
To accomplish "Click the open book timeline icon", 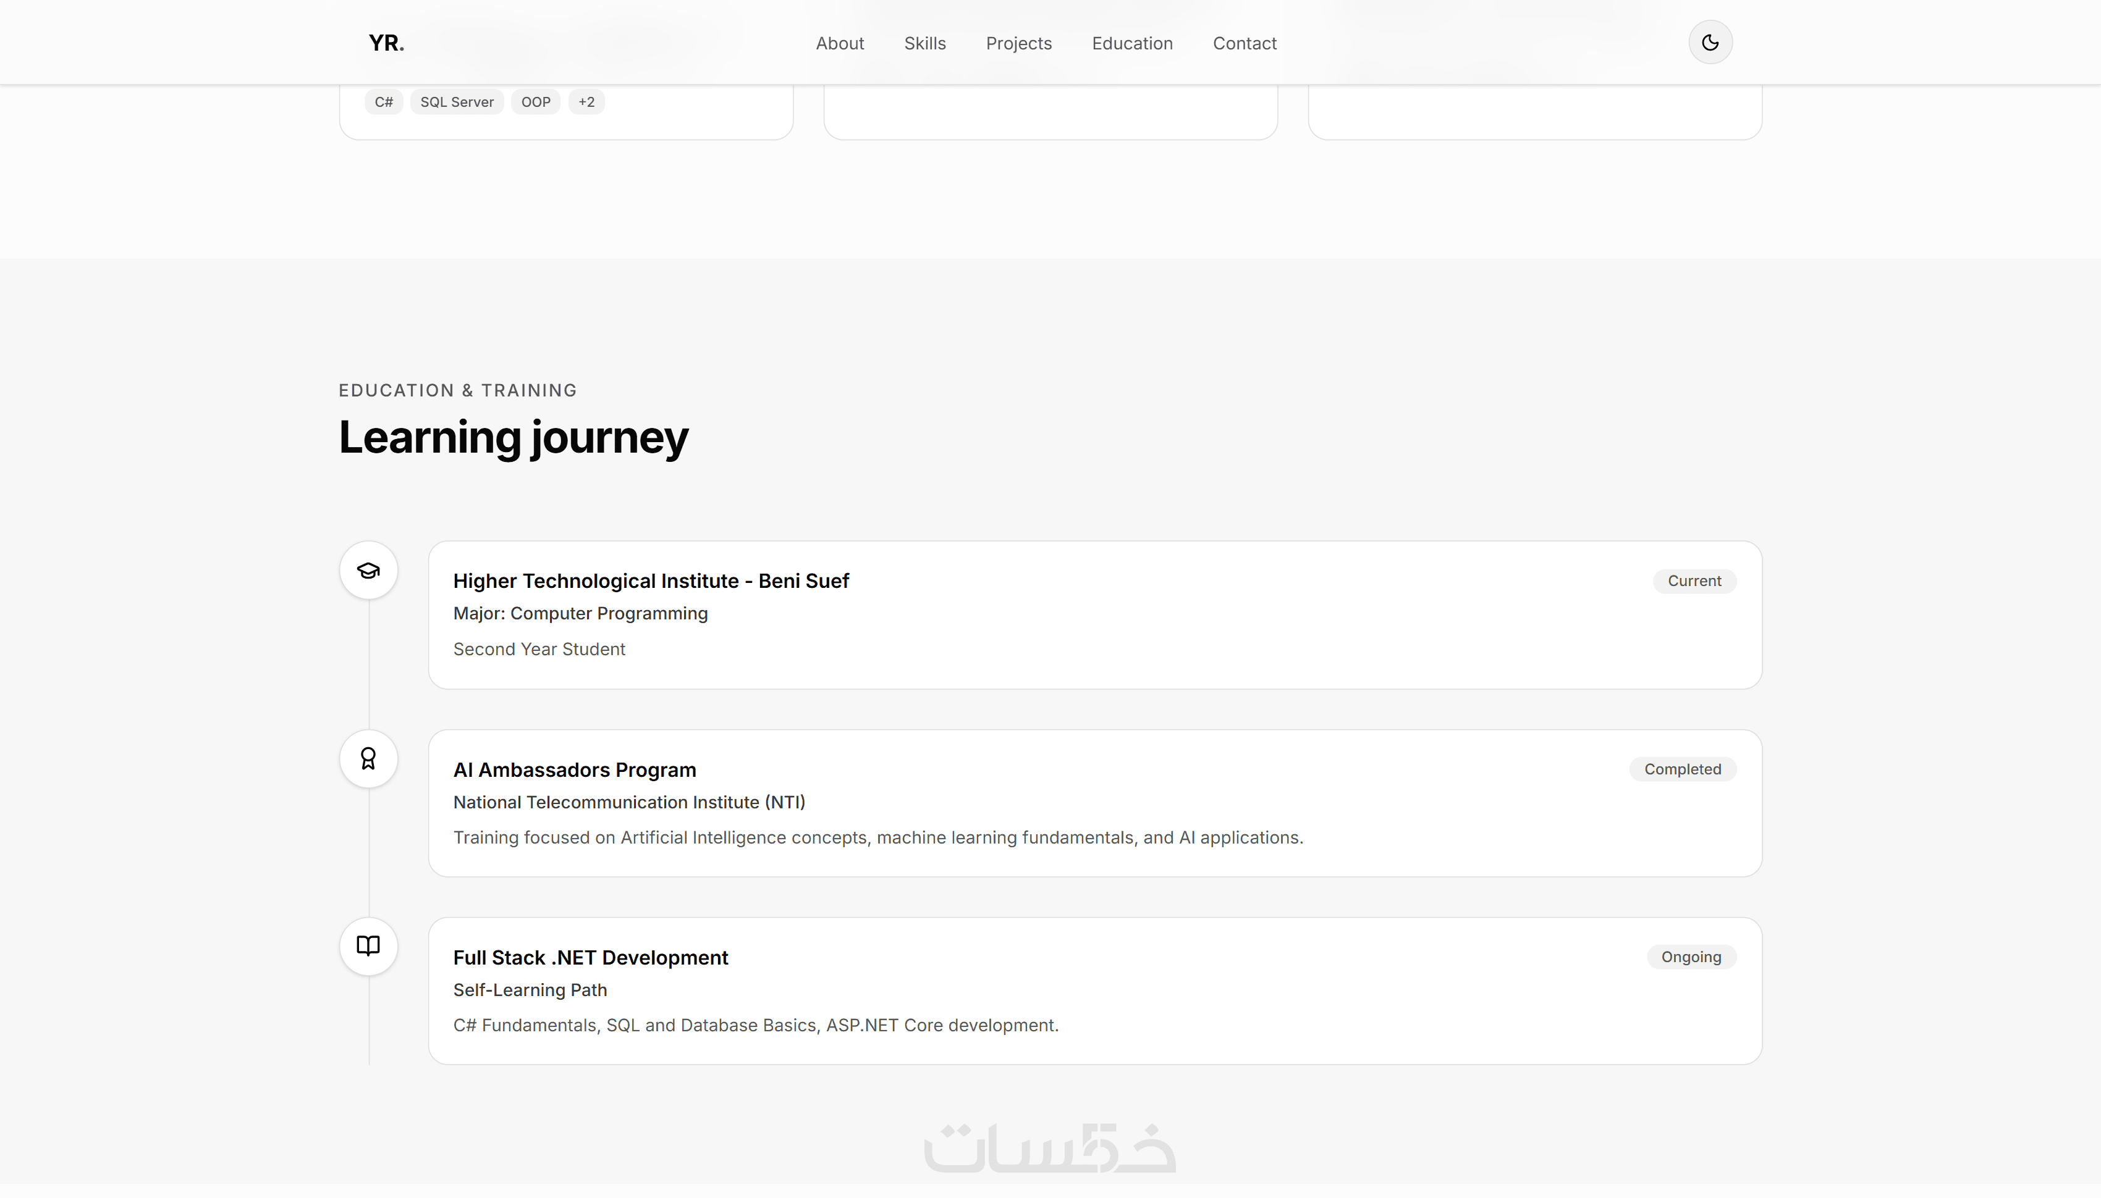I will [368, 946].
